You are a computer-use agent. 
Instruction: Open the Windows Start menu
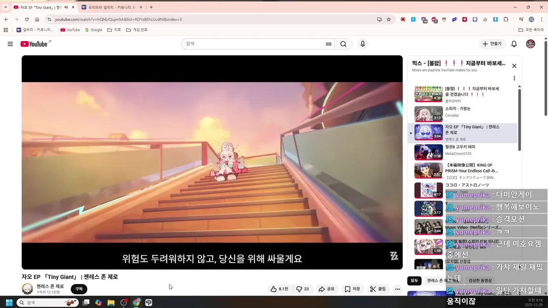(x=9, y=302)
